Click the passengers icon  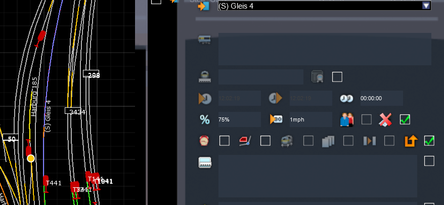347,119
